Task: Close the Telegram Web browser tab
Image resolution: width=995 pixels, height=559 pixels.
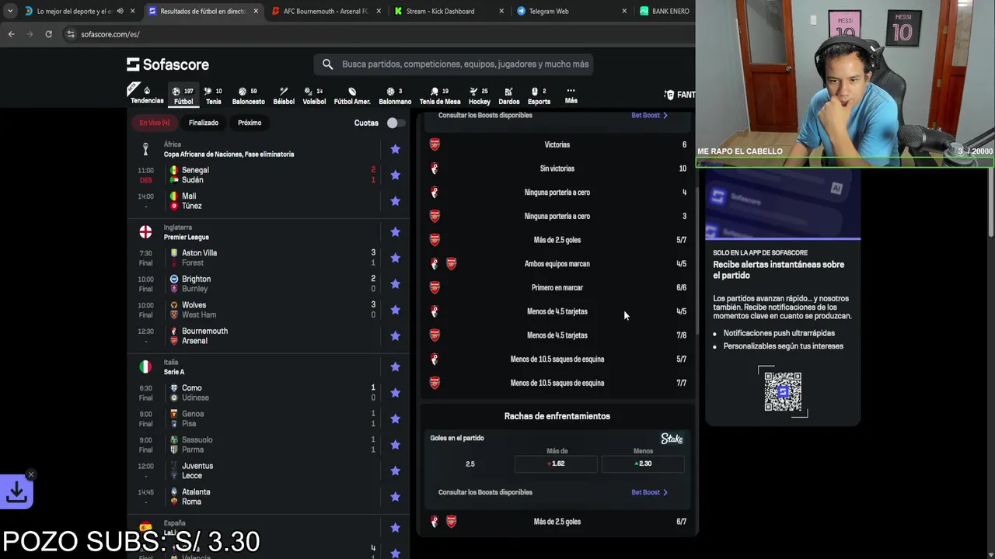Action: pos(625,11)
